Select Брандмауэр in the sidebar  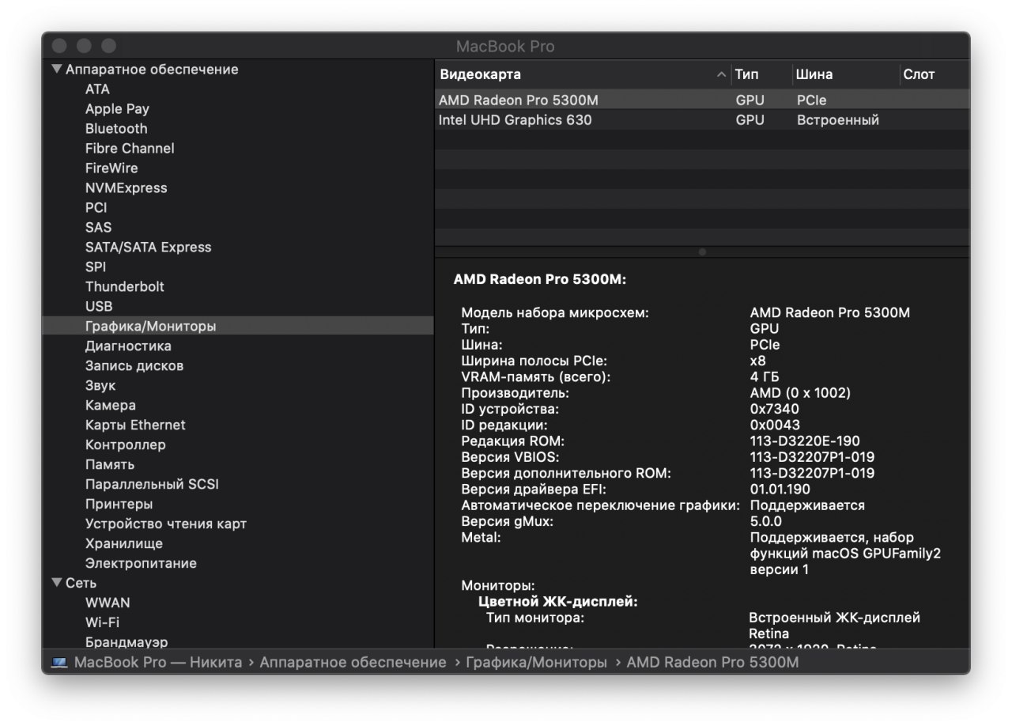pos(126,641)
